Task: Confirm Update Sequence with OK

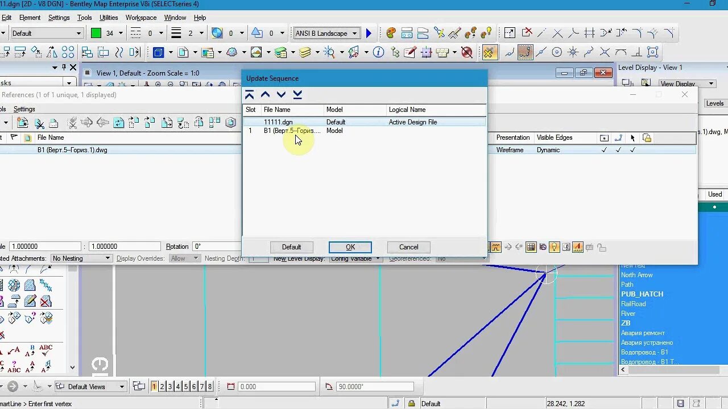Action: (350, 247)
